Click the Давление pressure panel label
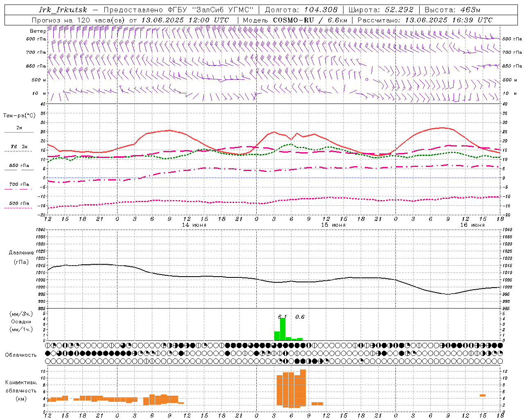This screenshot has width=524, height=419. [x=21, y=253]
